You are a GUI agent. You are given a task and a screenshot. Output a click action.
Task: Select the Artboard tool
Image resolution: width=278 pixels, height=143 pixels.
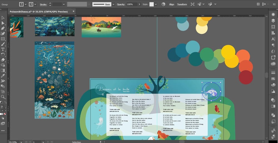[x=3, y=92]
